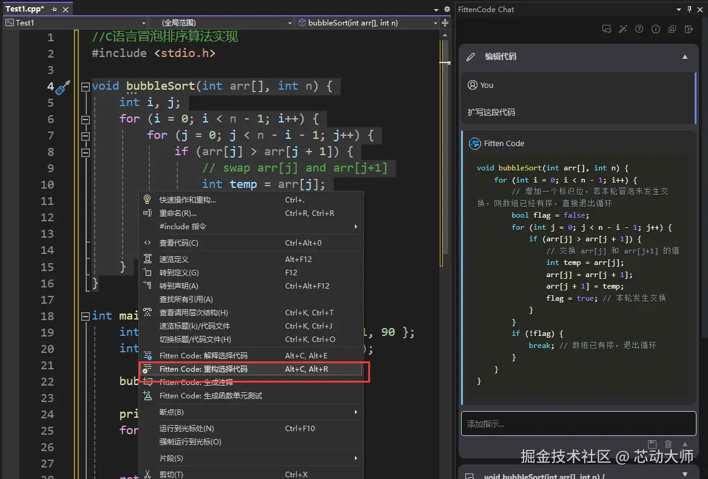Select 切换标题/代码文件(H) menu entry
The width and height of the screenshot is (708, 479).
(x=252, y=339)
